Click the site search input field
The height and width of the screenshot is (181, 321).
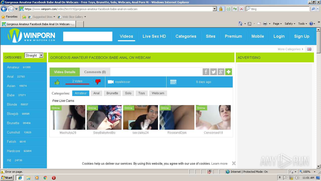[88, 36]
